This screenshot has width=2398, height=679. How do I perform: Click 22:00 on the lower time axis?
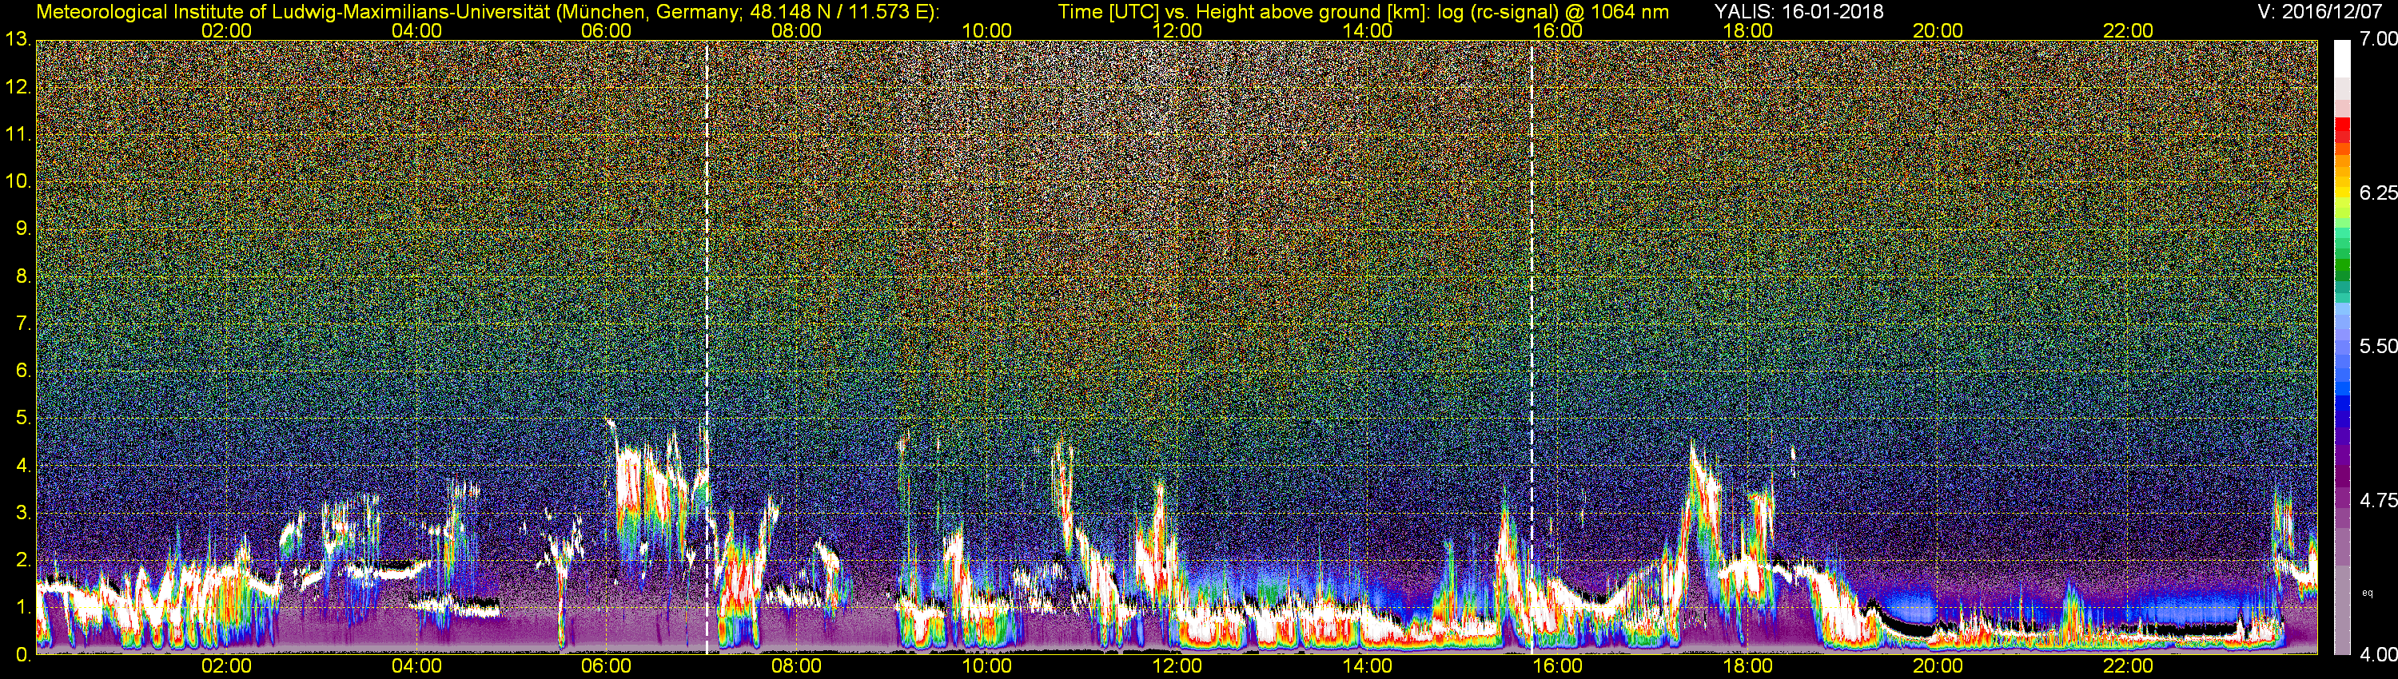coord(2128,667)
